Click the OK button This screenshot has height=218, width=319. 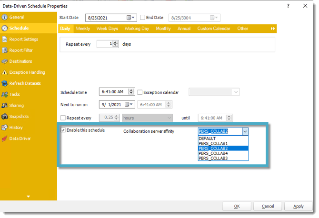237,206
